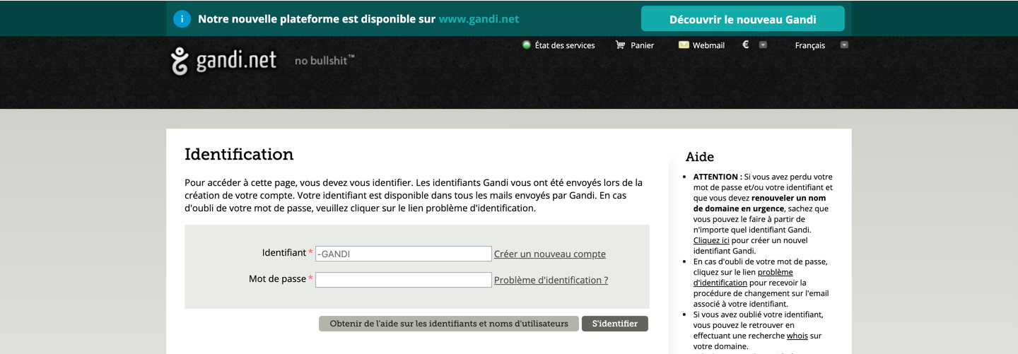The width and height of the screenshot is (1018, 354).
Task: Open Créer un nouveau compte link
Action: pyautogui.click(x=550, y=254)
